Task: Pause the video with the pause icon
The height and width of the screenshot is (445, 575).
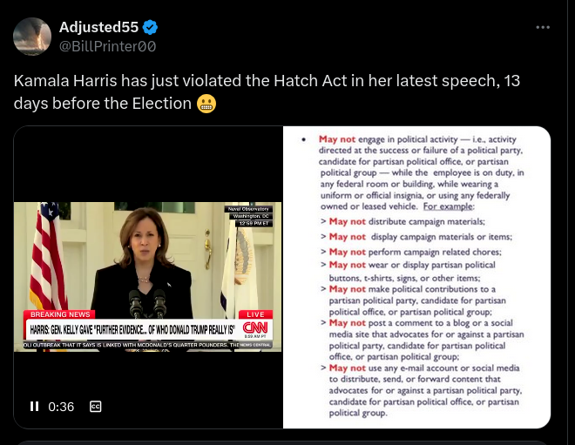Action: 35,406
